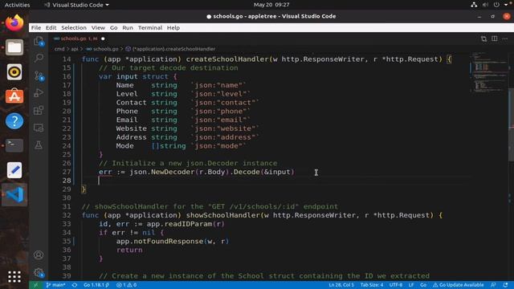Open the Accounts menu icon
Image resolution: width=514 pixels, height=289 pixels.
point(39,254)
